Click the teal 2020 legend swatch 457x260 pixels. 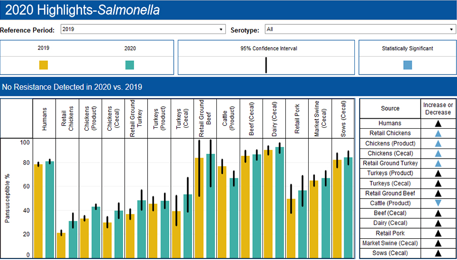tap(130, 65)
